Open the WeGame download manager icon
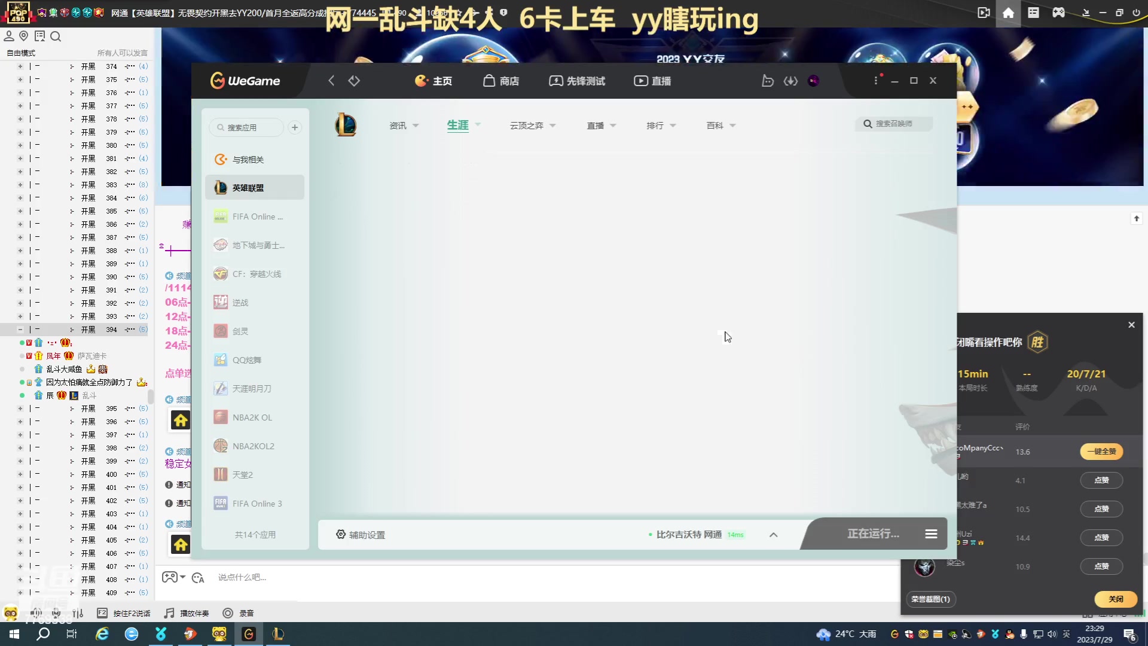1148x646 pixels. [x=790, y=81]
